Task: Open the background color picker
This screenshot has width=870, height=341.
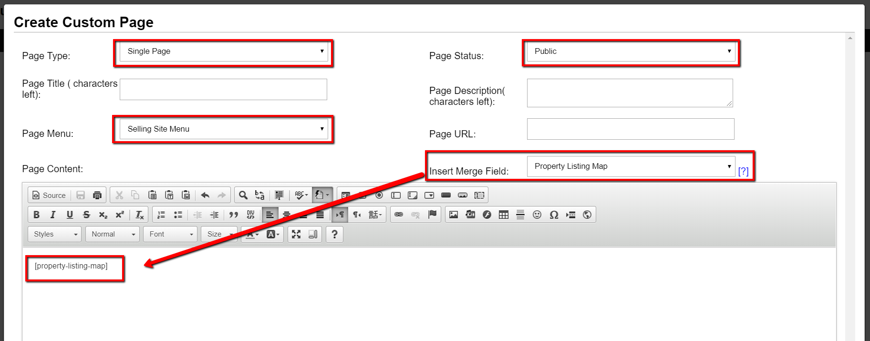Action: (273, 234)
